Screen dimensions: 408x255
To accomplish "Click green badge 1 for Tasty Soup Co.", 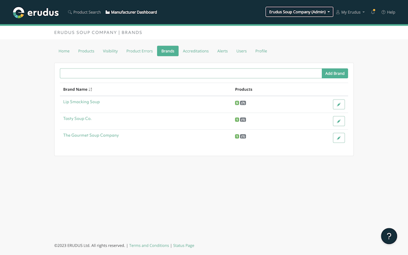I will click(x=237, y=120).
